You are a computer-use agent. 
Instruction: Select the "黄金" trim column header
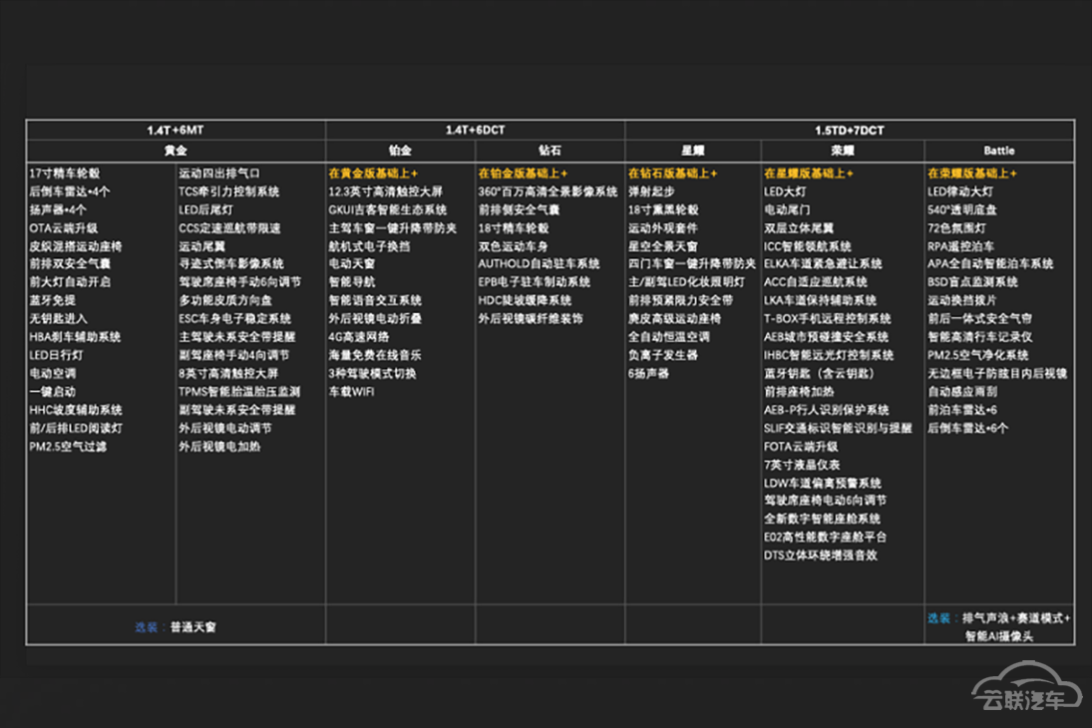coord(176,151)
